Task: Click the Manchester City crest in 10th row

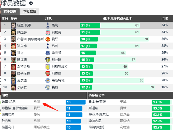Action: tap(48, 87)
